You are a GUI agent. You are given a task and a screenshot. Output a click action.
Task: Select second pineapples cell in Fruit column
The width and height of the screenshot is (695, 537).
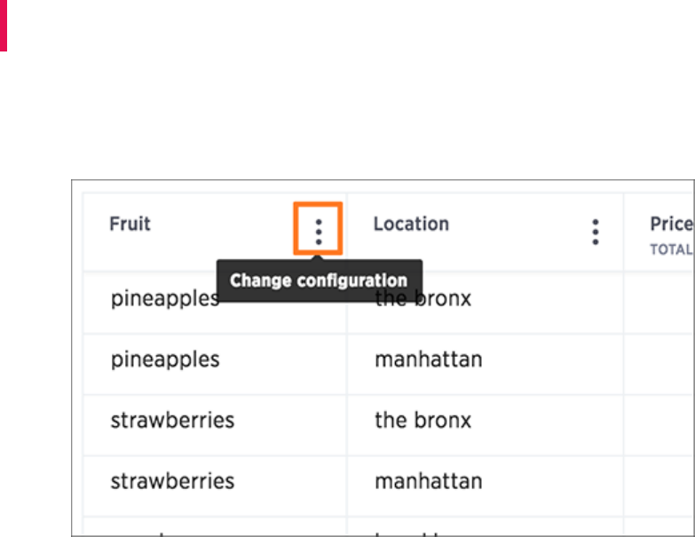coord(165,359)
